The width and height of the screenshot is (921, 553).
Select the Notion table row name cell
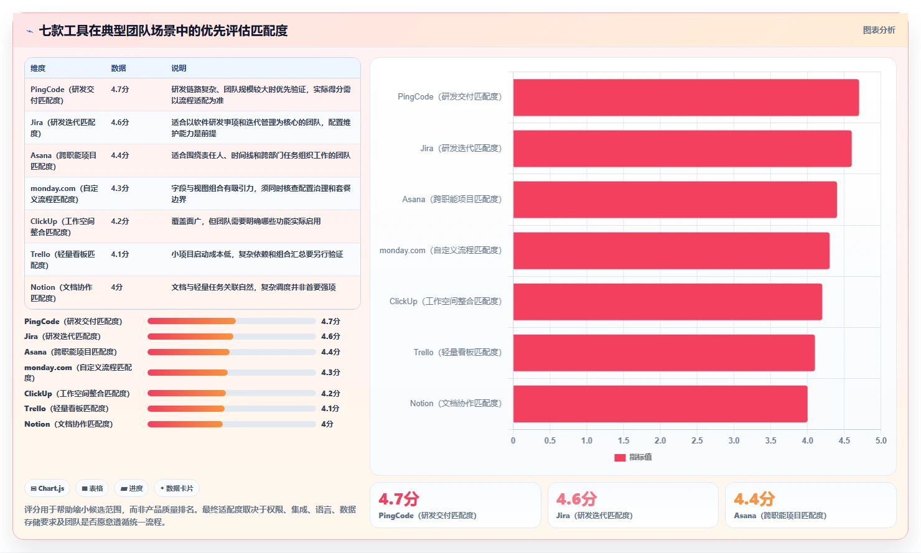click(65, 293)
